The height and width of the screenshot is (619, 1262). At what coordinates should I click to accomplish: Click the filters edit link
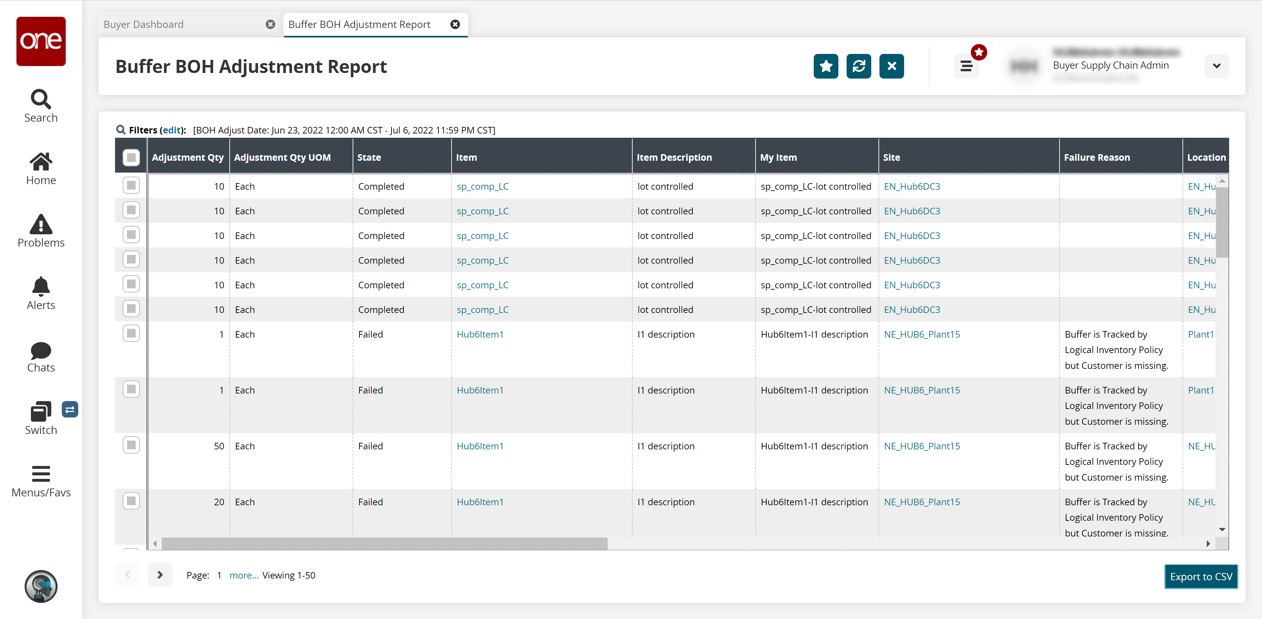tap(172, 130)
